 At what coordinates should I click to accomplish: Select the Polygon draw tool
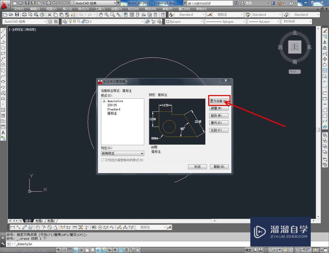tap(3, 48)
